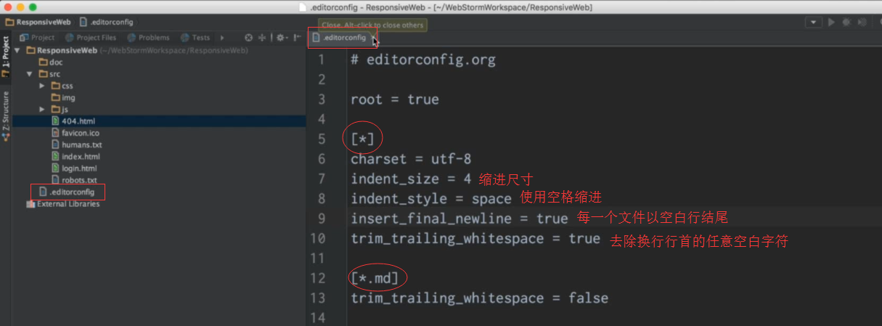882x326 pixels.
Task: Open the run configuration dropdown
Action: click(x=813, y=23)
